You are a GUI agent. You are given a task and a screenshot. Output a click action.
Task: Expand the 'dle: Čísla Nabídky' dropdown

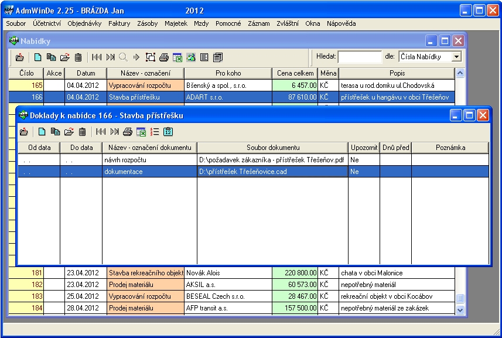pyautogui.click(x=456, y=57)
